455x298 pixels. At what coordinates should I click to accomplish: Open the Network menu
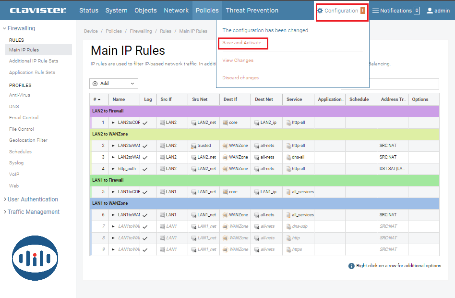coord(176,10)
